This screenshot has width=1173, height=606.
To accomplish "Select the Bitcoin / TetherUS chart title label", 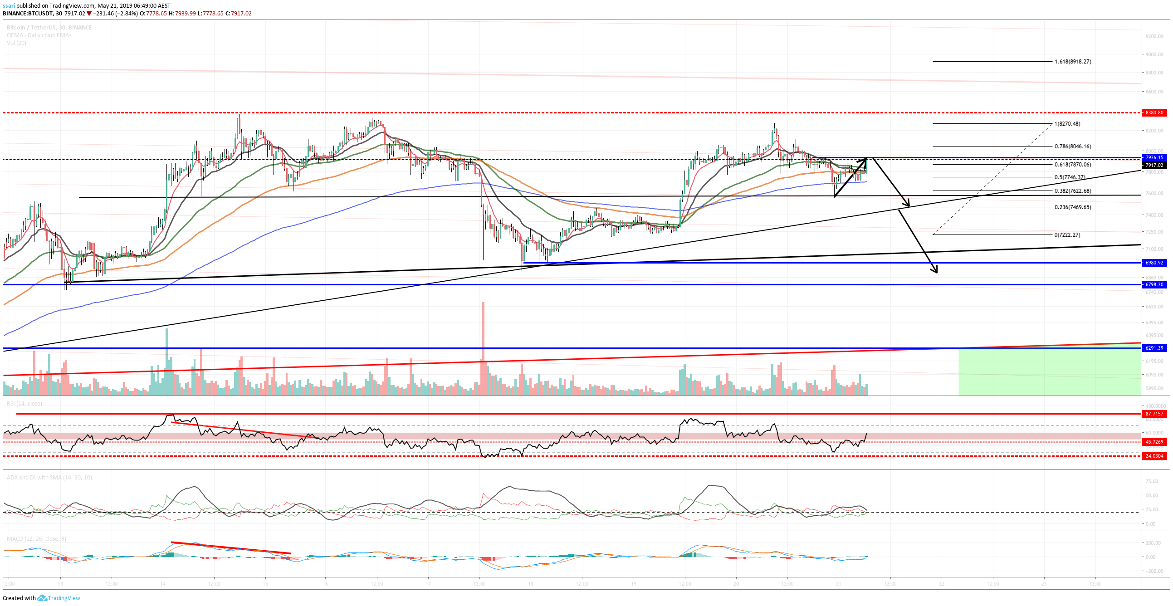I will tap(49, 27).
